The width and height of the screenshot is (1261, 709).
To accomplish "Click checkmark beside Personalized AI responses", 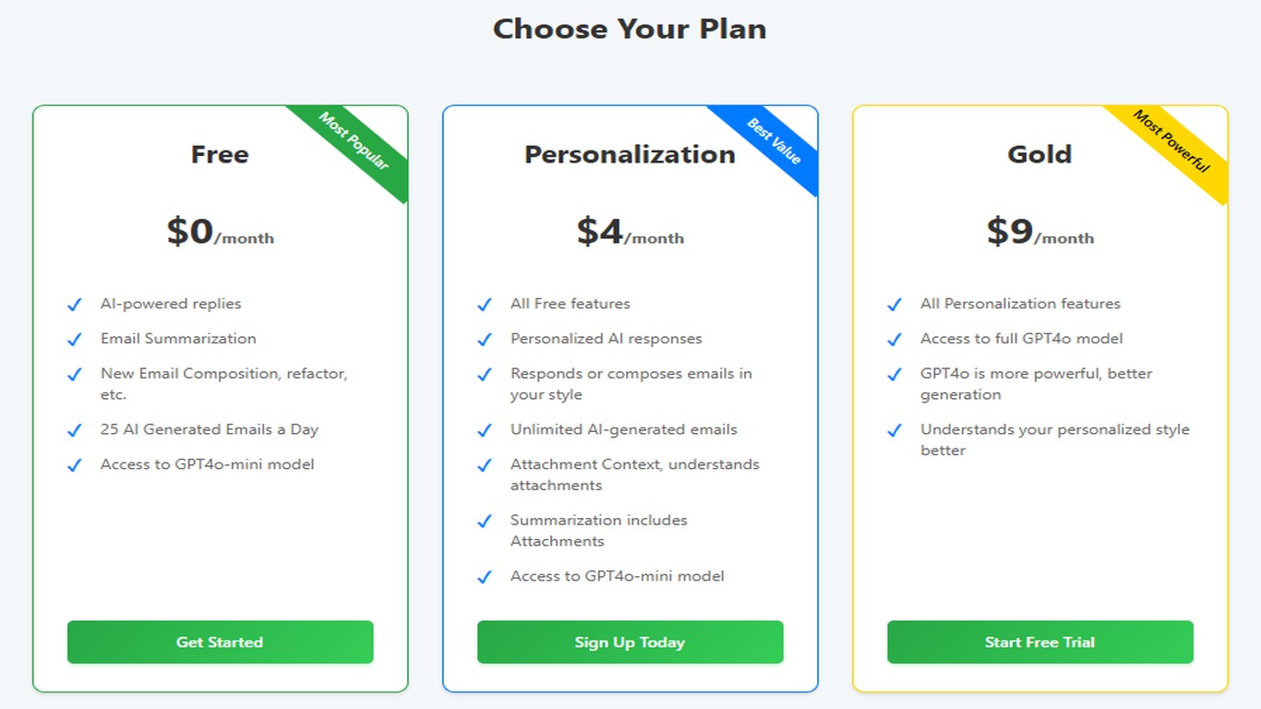I will tap(485, 340).
